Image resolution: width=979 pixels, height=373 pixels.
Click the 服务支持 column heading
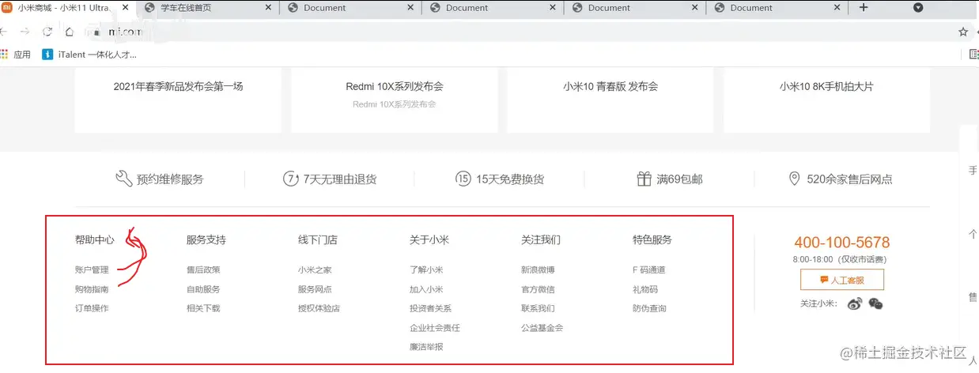click(206, 239)
